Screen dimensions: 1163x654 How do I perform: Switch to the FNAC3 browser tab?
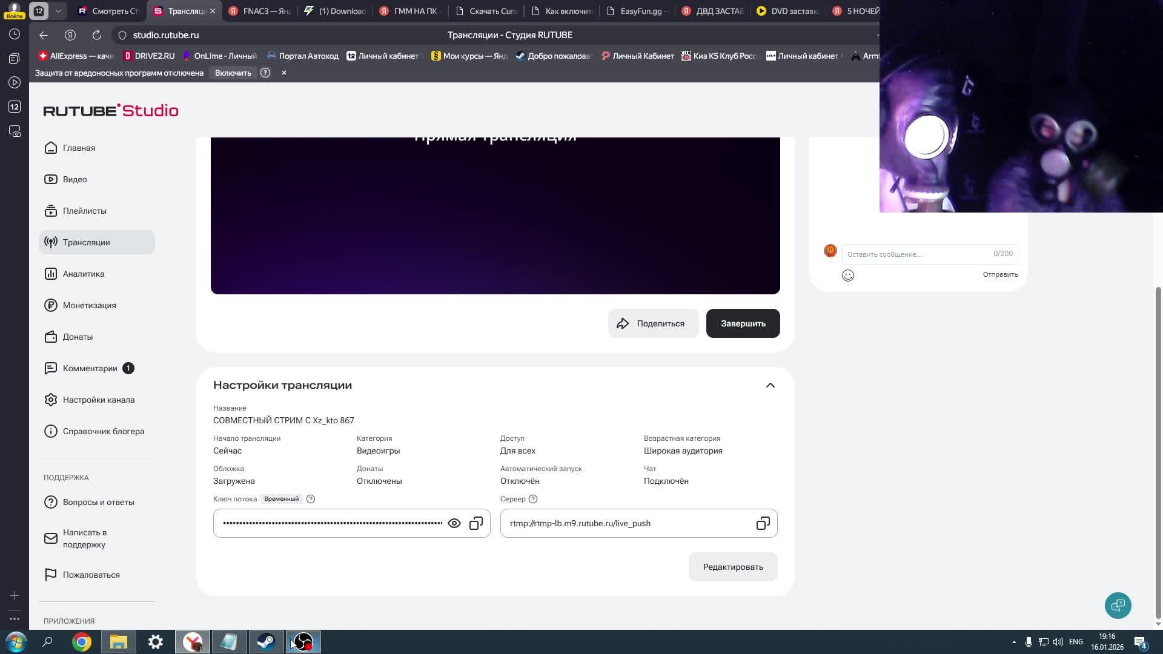pyautogui.click(x=259, y=10)
